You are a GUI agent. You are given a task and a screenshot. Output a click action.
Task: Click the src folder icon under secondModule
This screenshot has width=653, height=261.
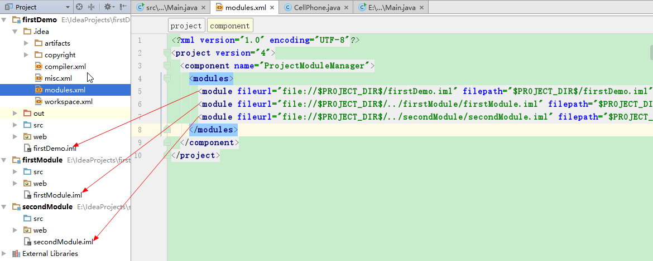point(27,219)
